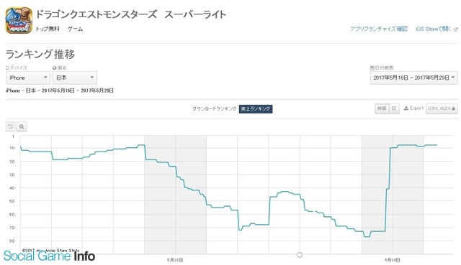This screenshot has height=265, width=461.
Task: Click the event marker icon on chart axis
Action: click(300, 255)
